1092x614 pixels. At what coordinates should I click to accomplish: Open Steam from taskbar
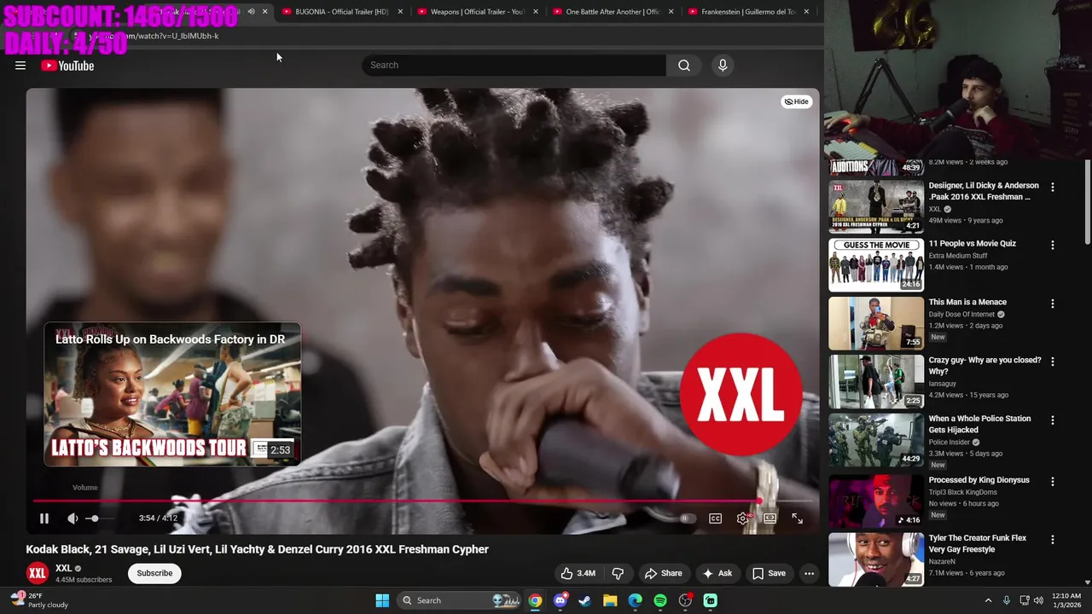pyautogui.click(x=584, y=600)
